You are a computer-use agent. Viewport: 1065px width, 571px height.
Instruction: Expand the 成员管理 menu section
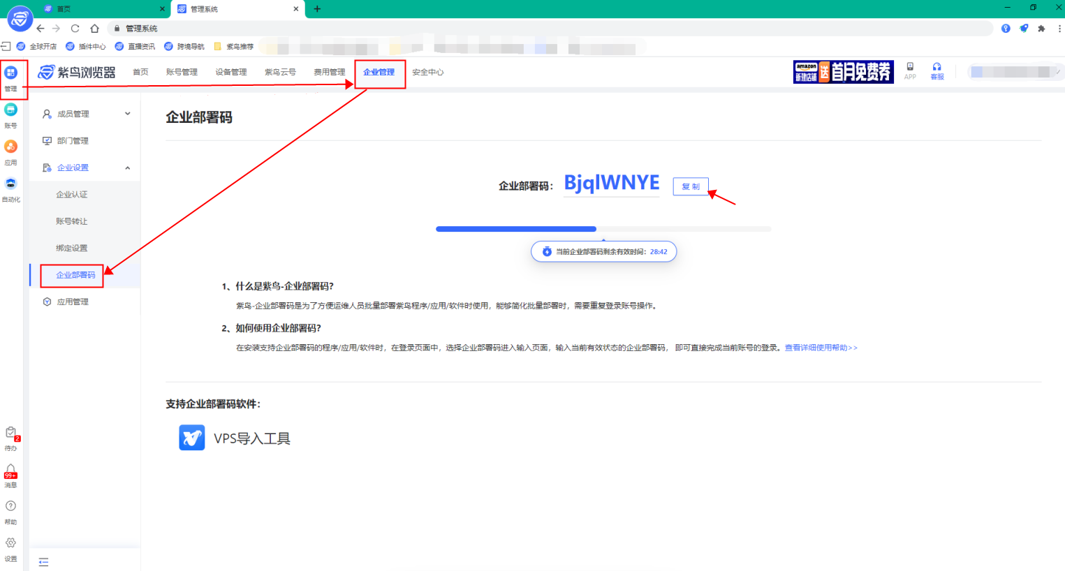click(x=85, y=113)
